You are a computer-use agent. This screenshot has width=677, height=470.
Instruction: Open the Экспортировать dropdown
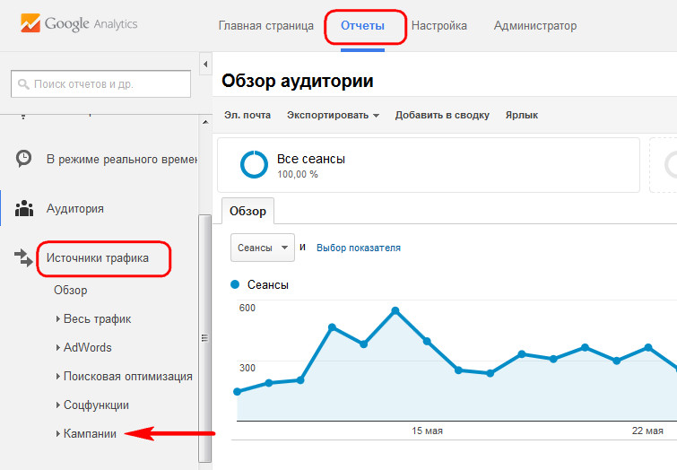tap(333, 115)
